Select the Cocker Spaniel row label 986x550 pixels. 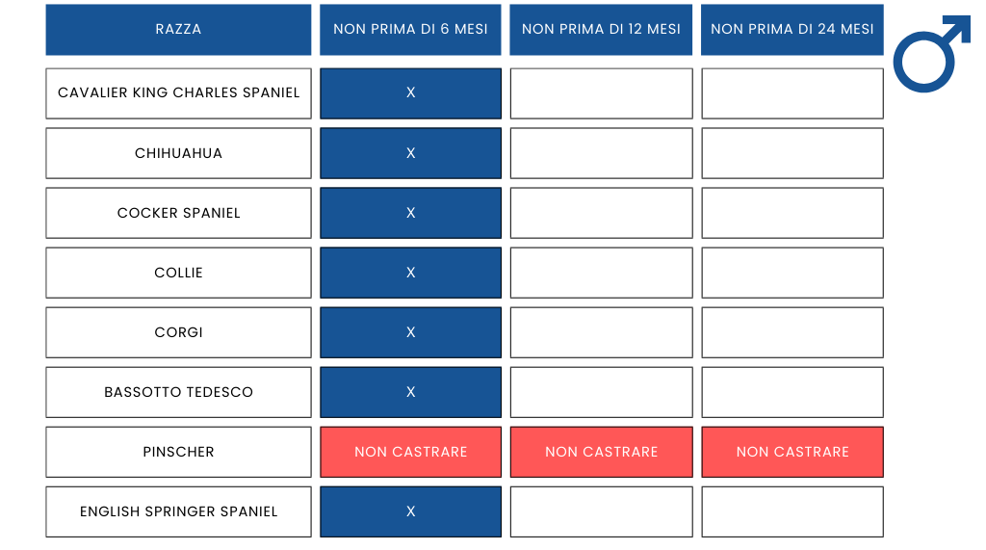[178, 213]
